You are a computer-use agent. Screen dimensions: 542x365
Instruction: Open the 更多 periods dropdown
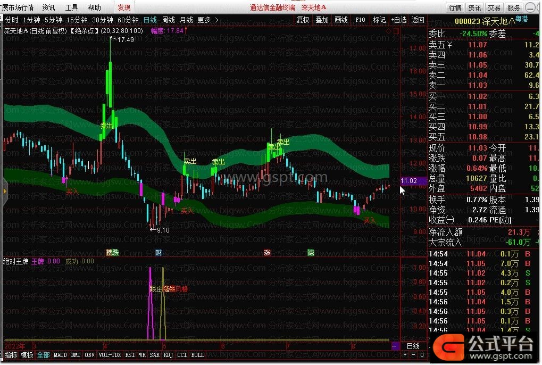tap(204, 20)
